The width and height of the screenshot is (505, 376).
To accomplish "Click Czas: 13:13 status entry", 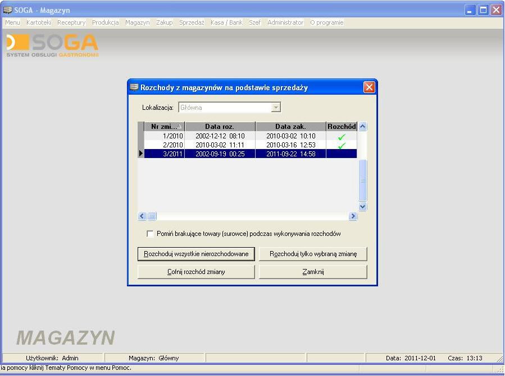I will pos(465,358).
